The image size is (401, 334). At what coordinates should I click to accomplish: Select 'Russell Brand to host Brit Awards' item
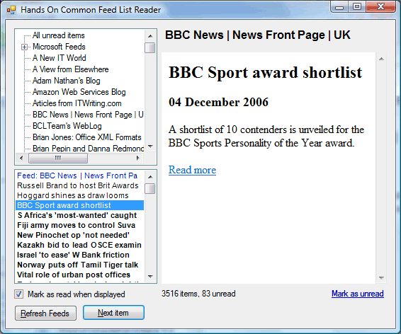point(79,185)
